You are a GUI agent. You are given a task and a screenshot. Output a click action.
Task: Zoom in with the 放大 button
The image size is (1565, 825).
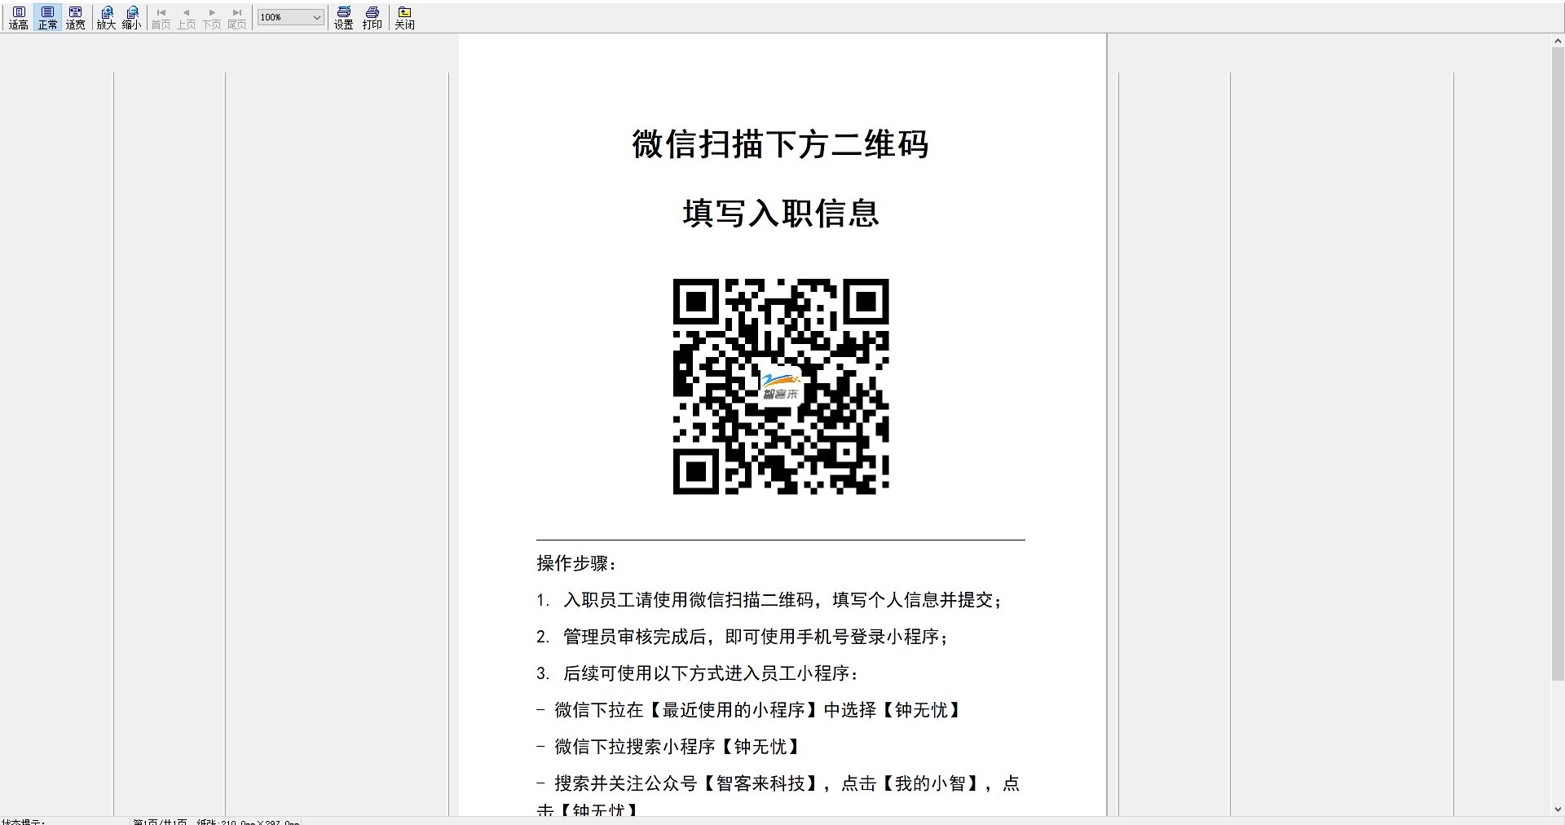[x=107, y=17]
